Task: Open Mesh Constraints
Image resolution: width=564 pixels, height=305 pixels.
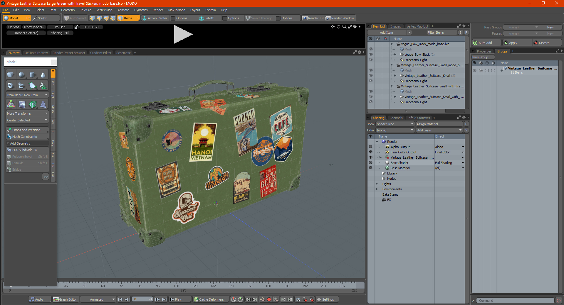Action: pos(27,137)
